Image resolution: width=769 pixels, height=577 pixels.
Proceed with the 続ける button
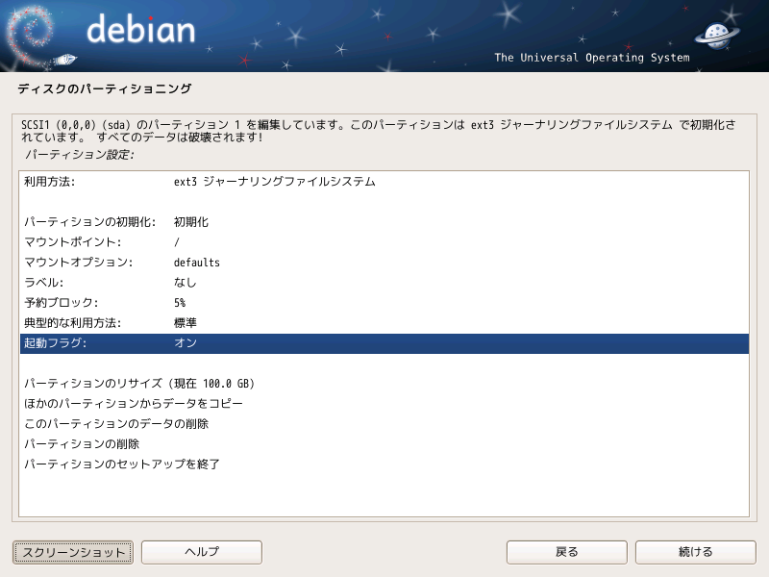695,552
